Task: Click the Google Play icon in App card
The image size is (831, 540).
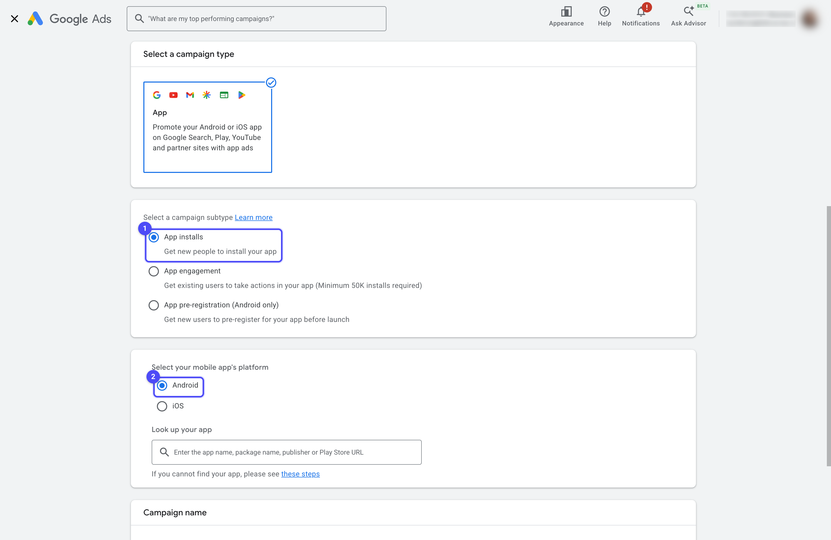Action: [x=242, y=95]
